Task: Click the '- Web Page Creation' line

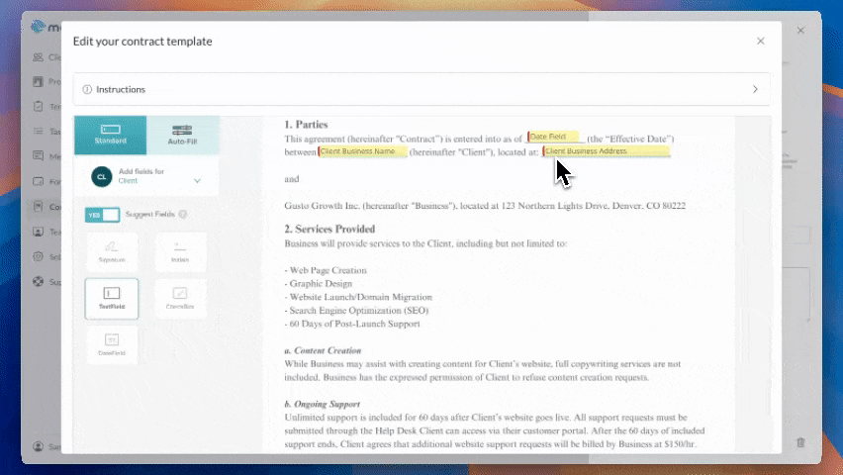Action: [326, 270]
